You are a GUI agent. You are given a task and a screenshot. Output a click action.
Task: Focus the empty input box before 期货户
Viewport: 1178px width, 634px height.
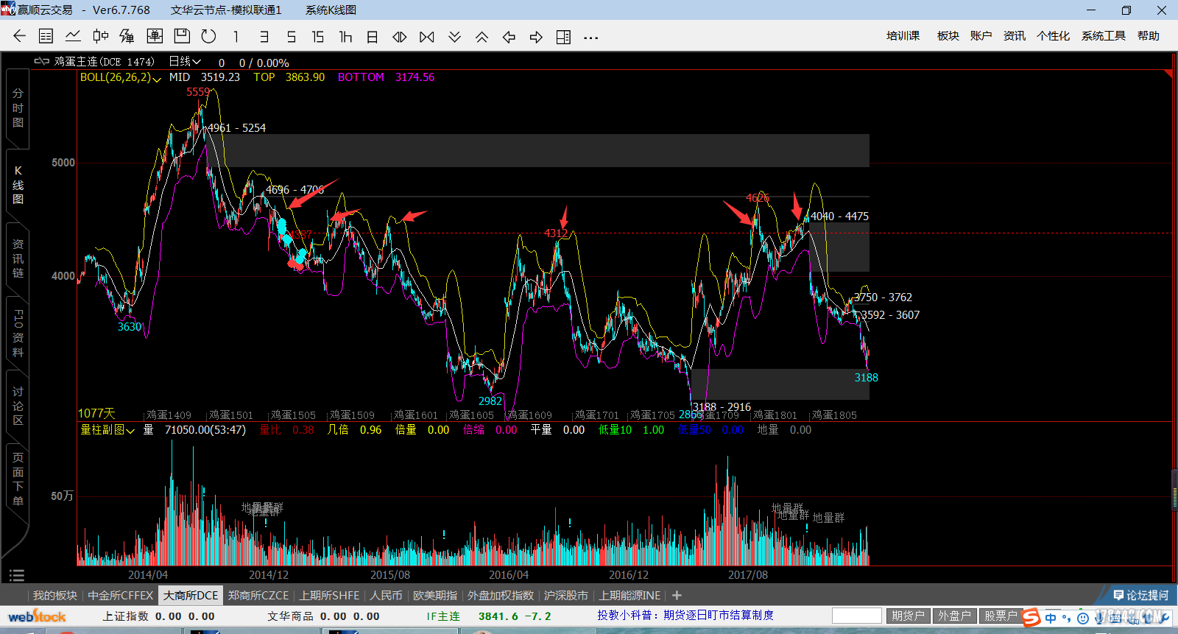(857, 616)
